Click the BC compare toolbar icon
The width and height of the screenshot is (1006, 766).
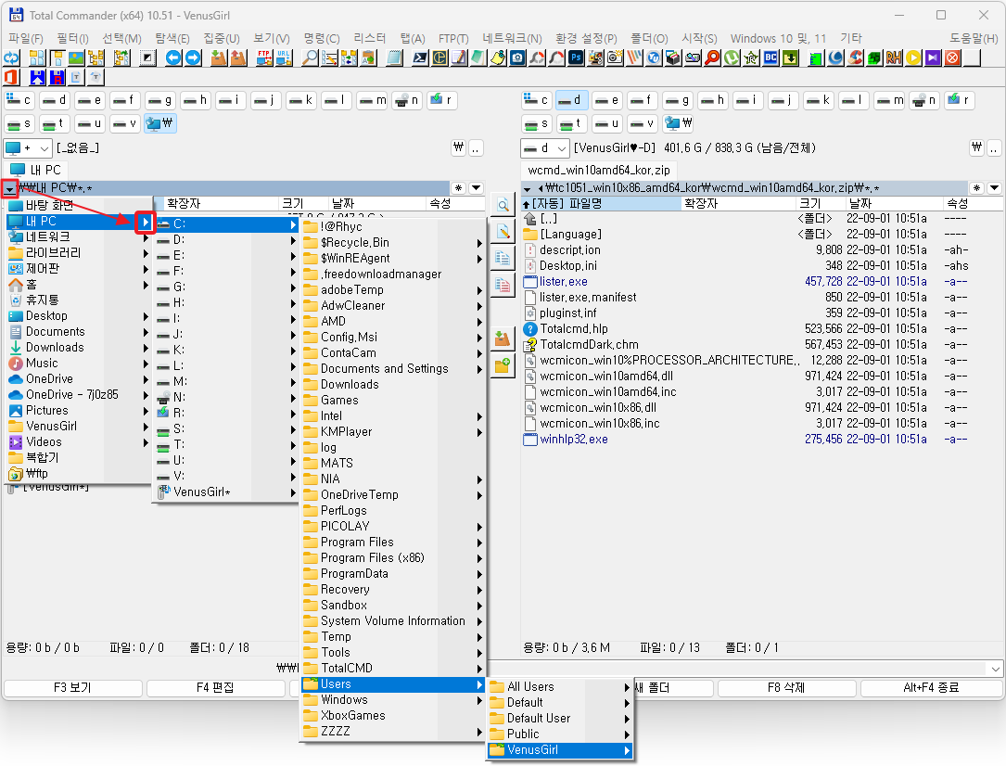click(770, 57)
